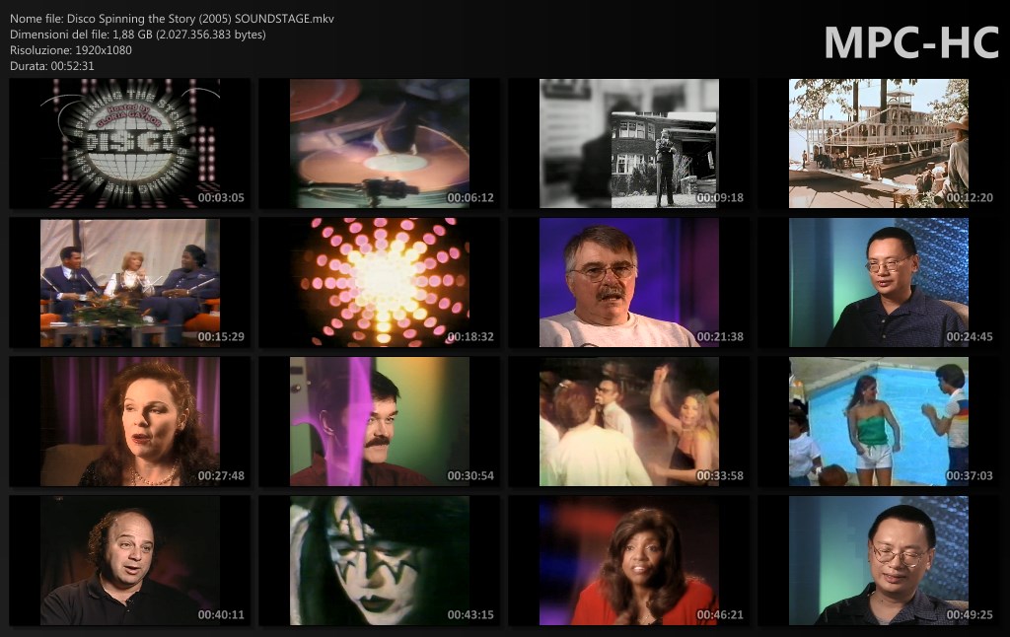Select the thumbnail at 00:46:21
This screenshot has width=1010, height=637.
click(x=628, y=561)
